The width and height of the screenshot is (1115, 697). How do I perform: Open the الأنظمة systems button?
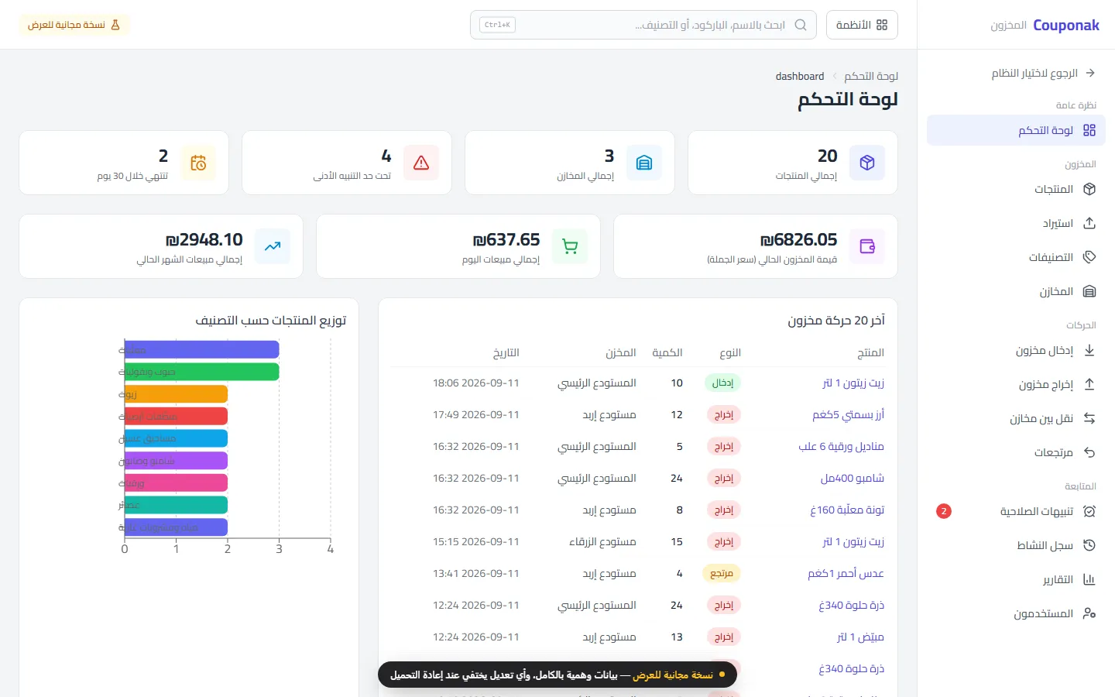862,25
